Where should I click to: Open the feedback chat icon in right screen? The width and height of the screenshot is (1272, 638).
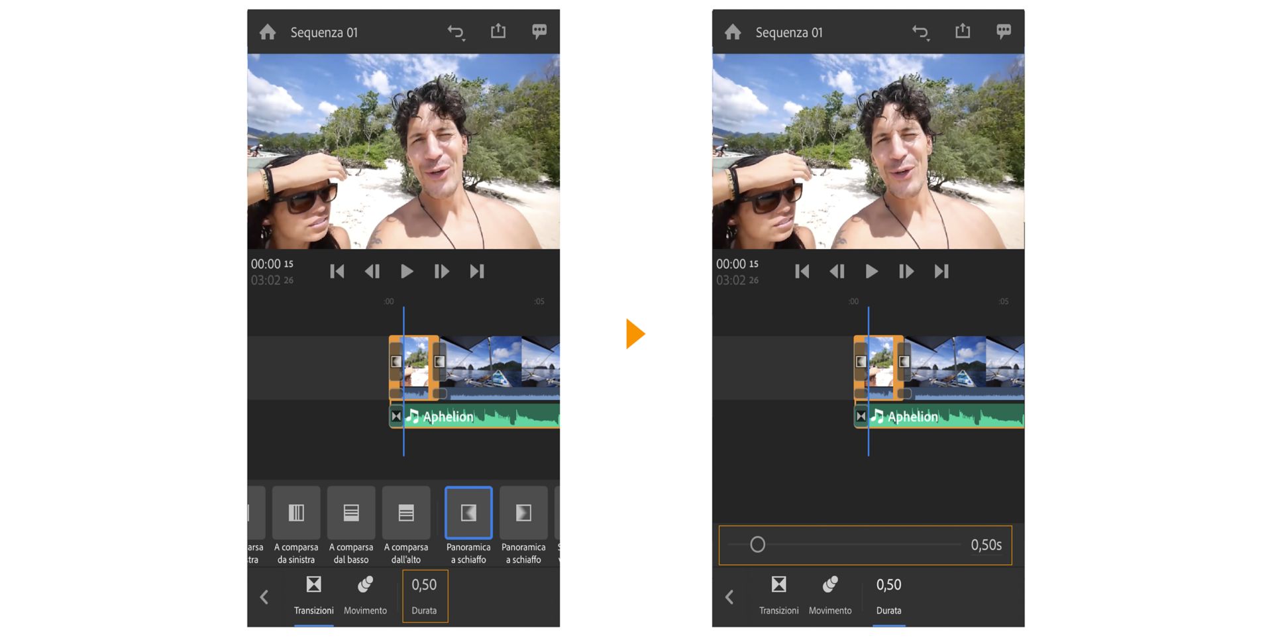[x=1004, y=31]
